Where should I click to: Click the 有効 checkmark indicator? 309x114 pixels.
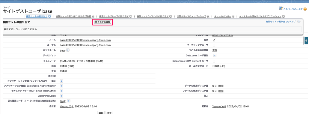[x=214, y=40]
